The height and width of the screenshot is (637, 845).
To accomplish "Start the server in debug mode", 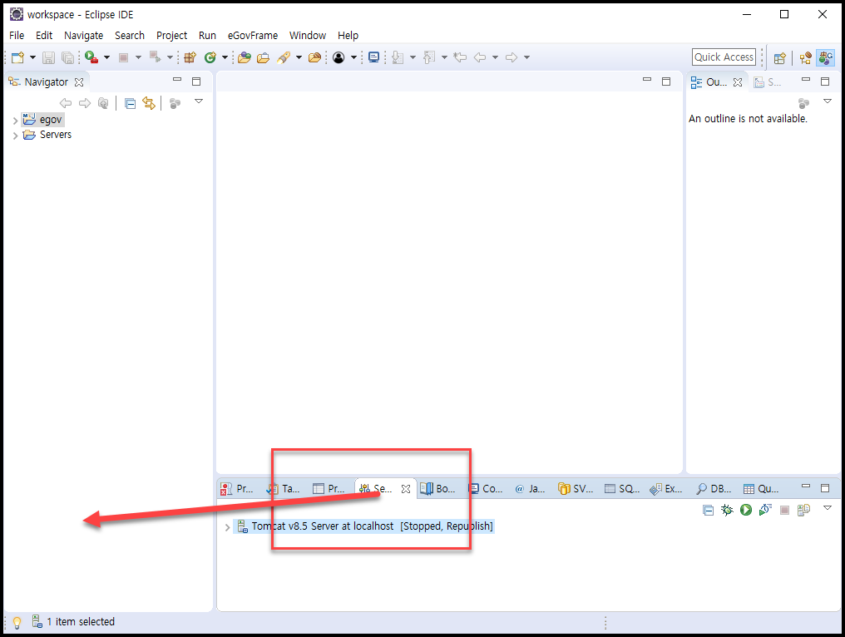I will [727, 510].
